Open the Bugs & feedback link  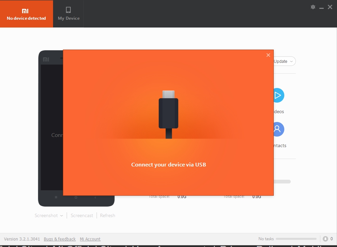(60, 239)
